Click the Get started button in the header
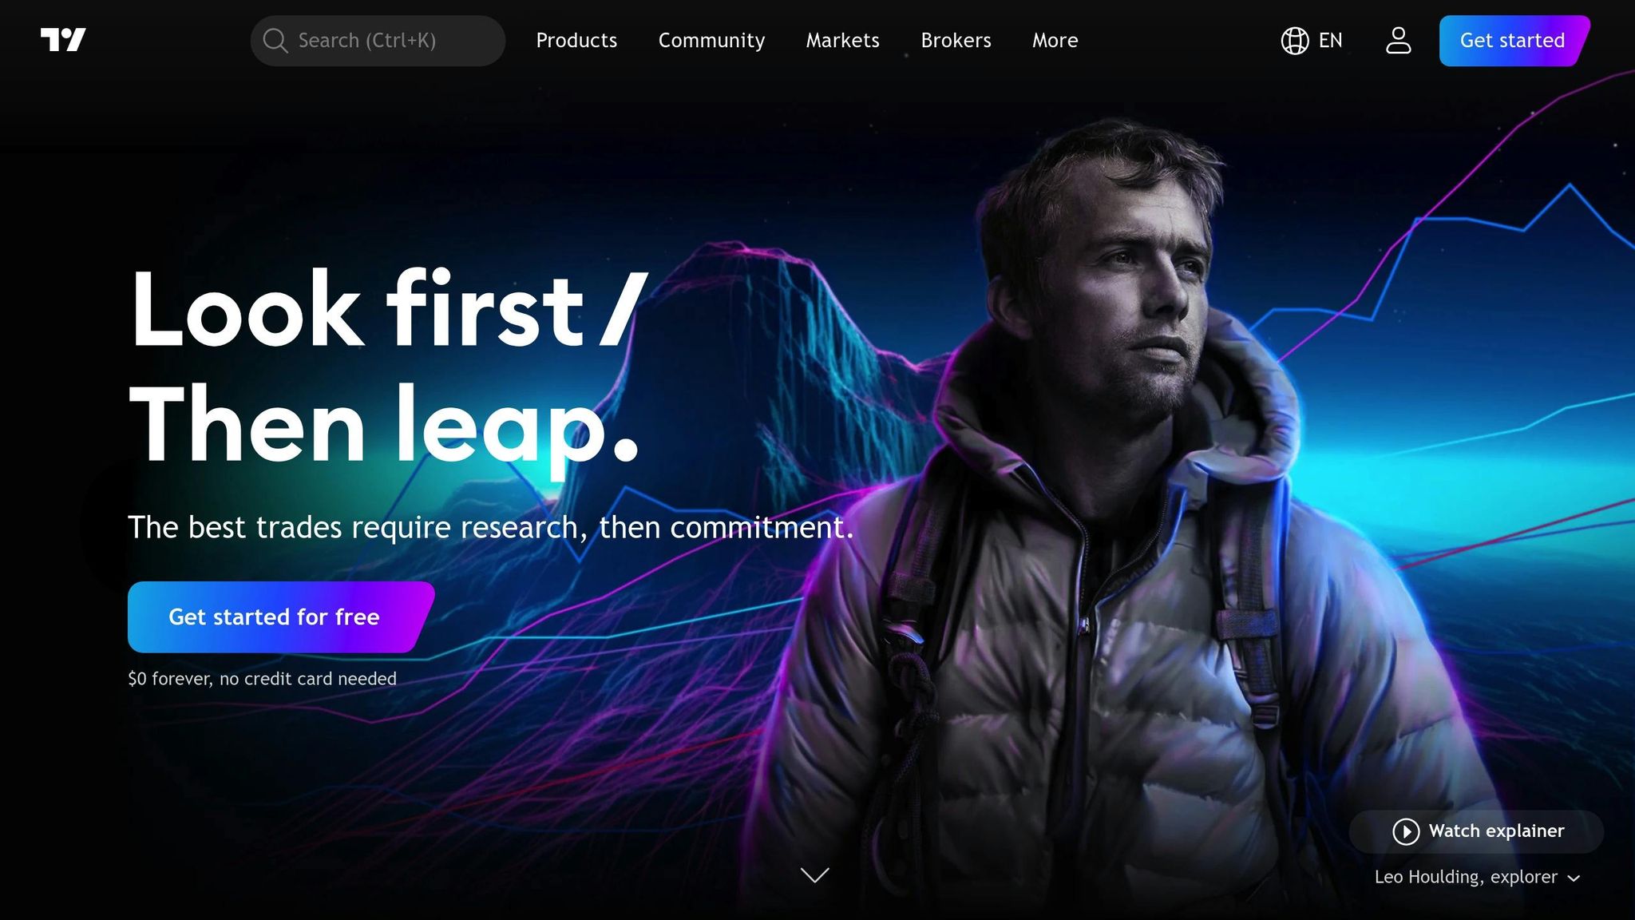The image size is (1635, 920). [x=1514, y=41]
